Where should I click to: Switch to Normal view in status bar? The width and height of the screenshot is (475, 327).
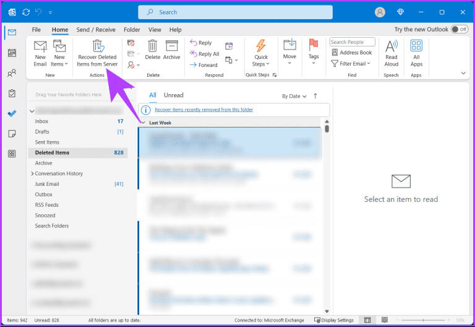pyautogui.click(x=367, y=320)
